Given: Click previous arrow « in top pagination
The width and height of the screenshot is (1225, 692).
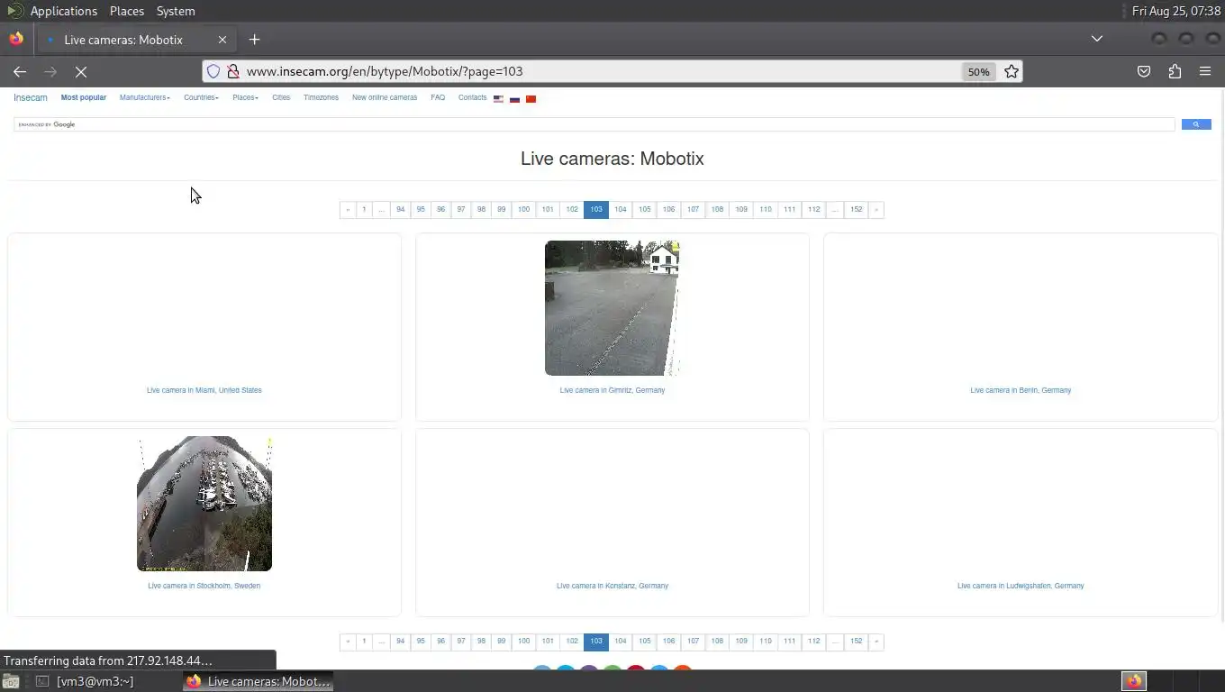Looking at the screenshot, I should (x=348, y=209).
